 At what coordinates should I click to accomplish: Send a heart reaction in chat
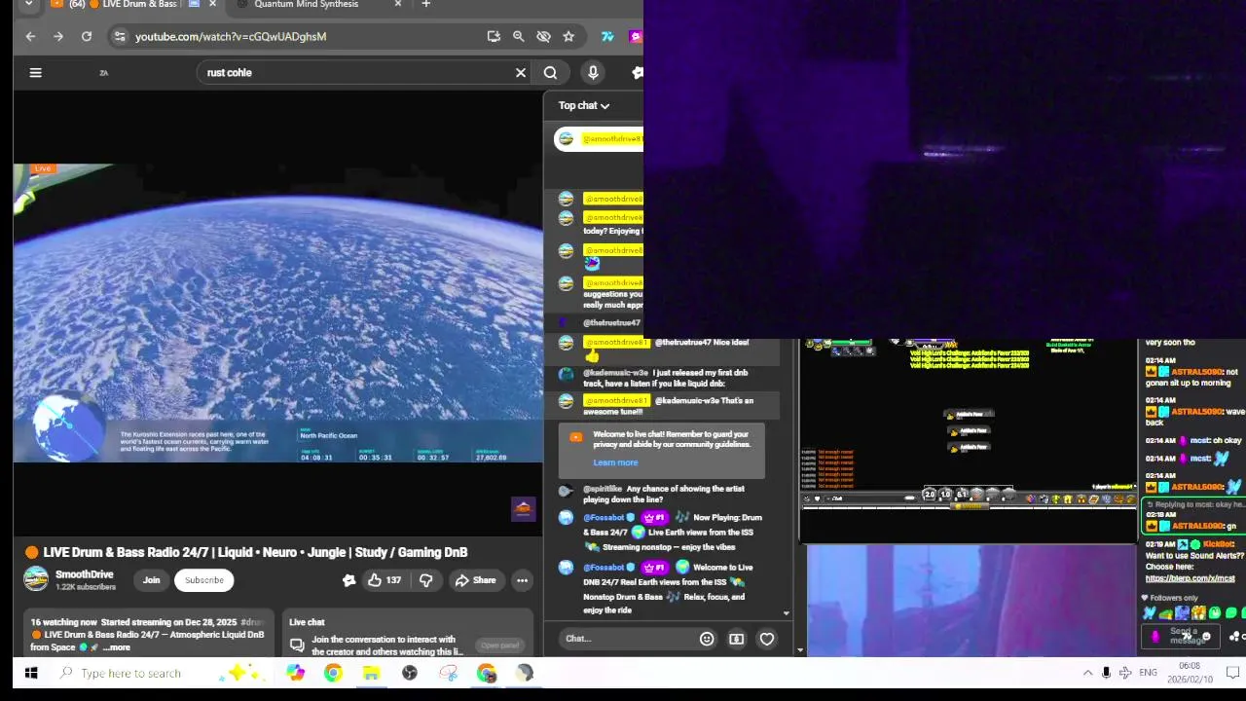(767, 639)
